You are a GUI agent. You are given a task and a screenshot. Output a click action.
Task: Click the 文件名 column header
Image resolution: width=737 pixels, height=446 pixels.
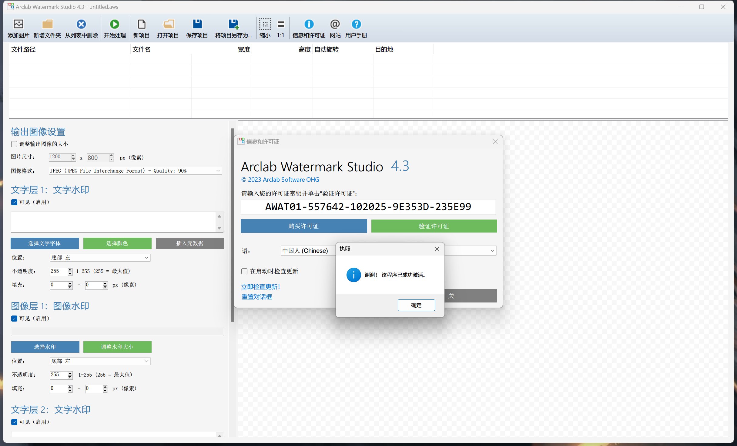coord(161,49)
